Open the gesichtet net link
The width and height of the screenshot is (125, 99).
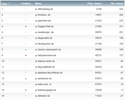tap(44, 21)
